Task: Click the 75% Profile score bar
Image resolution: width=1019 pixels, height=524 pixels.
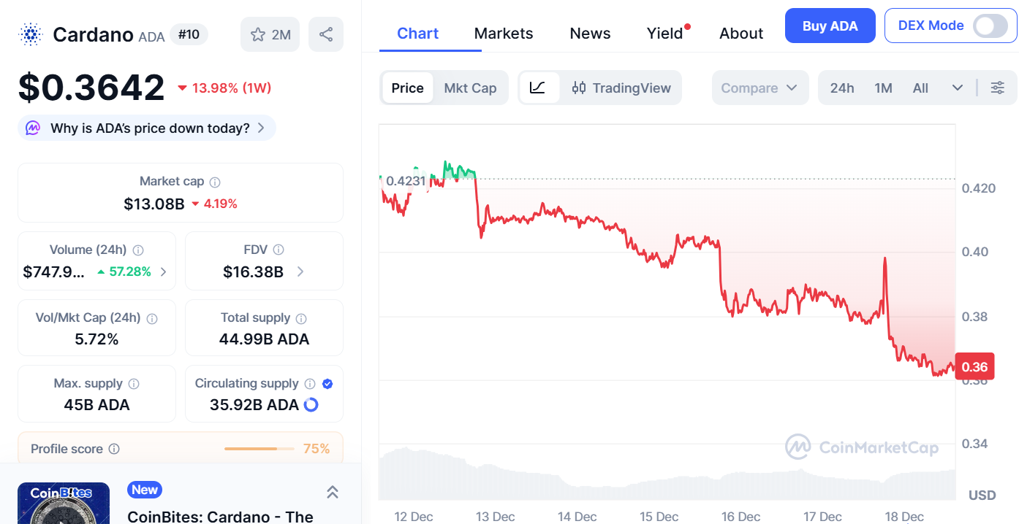Action: point(260,449)
